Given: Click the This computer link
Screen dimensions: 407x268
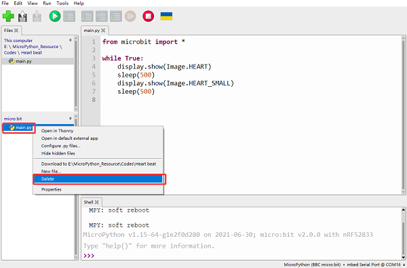Looking at the screenshot, I should 18,41.
